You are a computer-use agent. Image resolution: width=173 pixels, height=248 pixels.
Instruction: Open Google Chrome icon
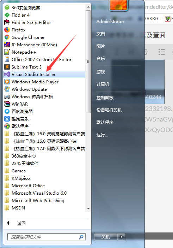7,37
